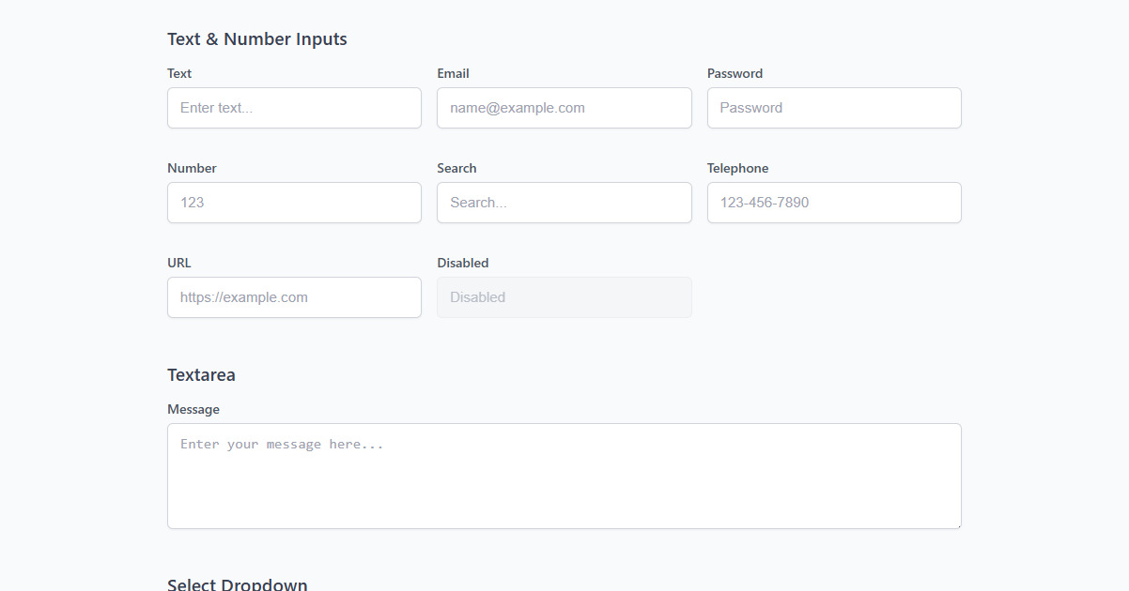Click the 'Telephone' field label

click(737, 168)
